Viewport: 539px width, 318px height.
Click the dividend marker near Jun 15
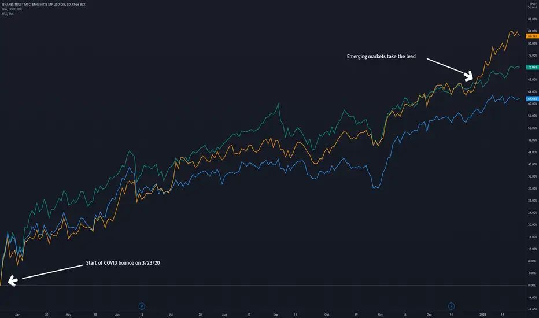[142, 306]
